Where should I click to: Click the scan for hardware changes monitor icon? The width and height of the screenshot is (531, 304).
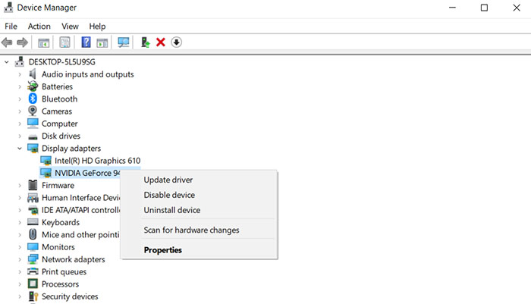[124, 42]
